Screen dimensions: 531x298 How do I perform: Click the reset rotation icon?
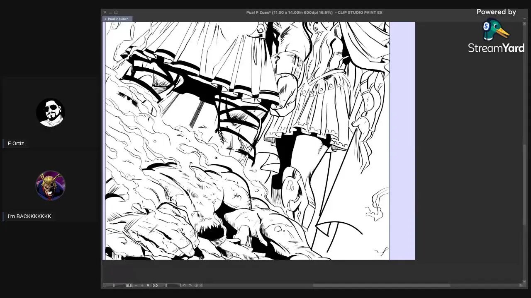click(196, 286)
